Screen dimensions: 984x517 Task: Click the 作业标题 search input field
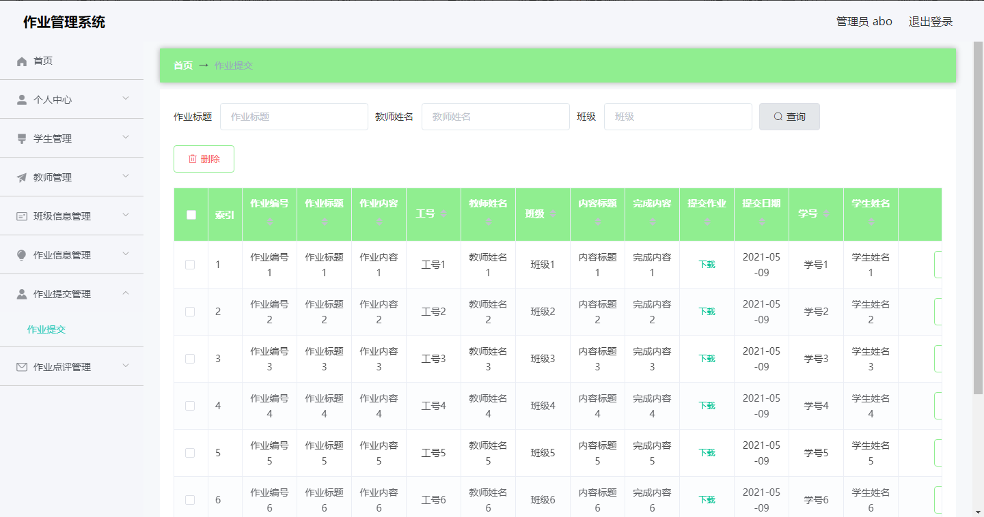[x=294, y=117]
